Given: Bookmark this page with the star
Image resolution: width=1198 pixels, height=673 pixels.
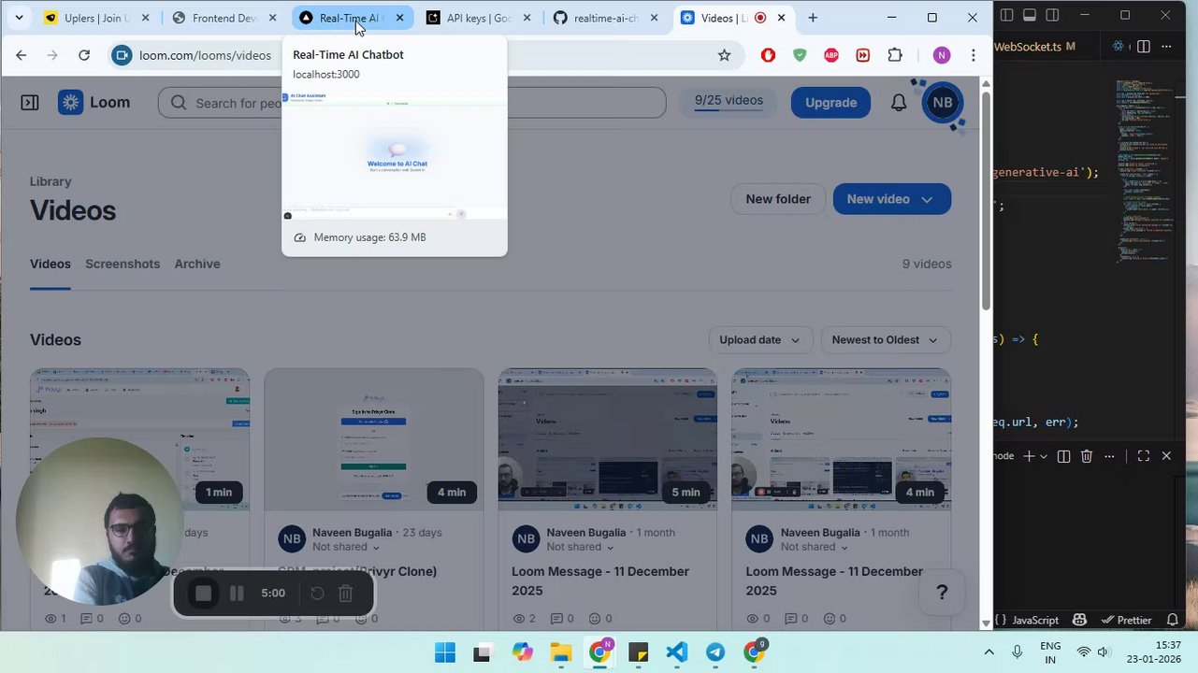Looking at the screenshot, I should pos(724,55).
